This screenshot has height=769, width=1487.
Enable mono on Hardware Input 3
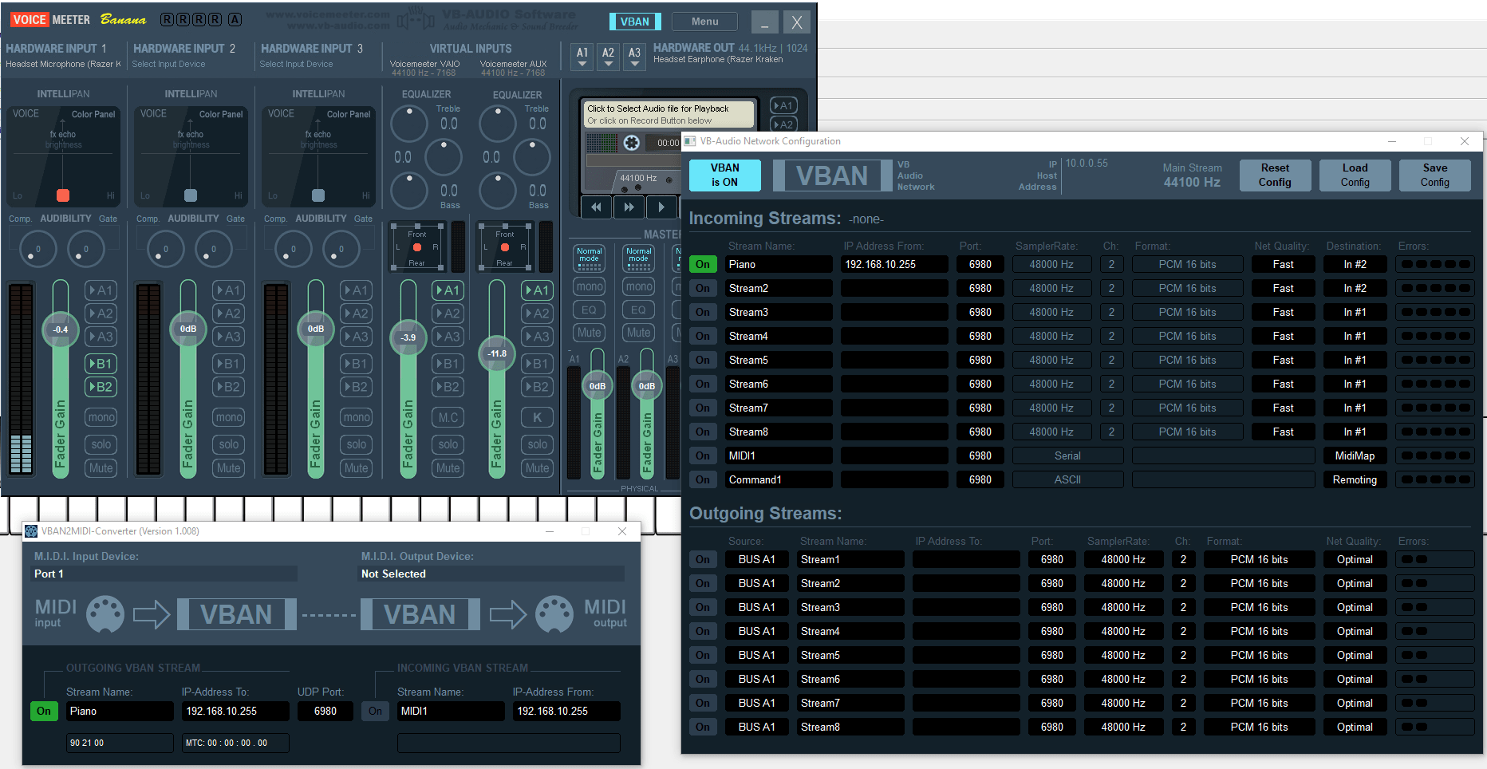point(357,417)
